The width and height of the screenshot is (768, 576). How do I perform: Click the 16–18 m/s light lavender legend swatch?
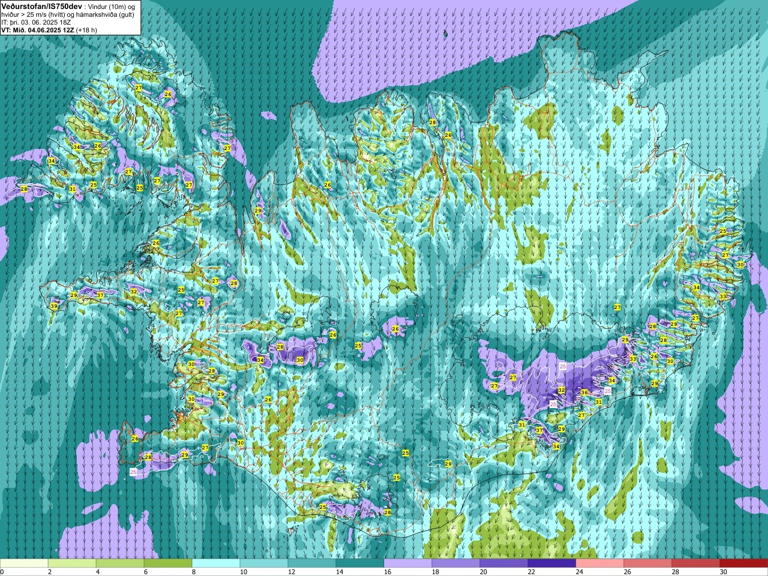click(x=408, y=563)
